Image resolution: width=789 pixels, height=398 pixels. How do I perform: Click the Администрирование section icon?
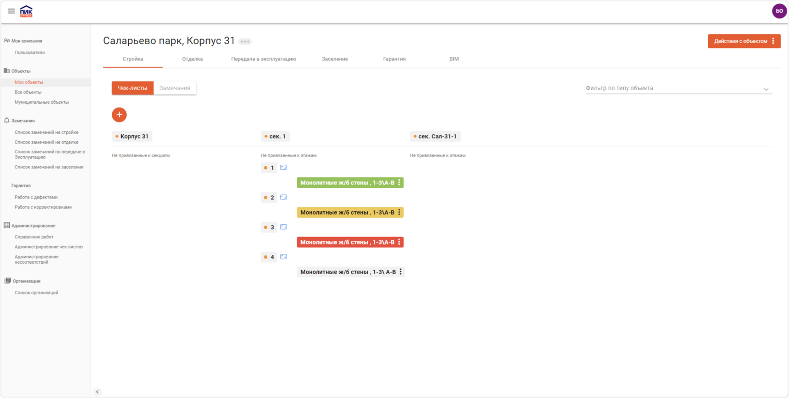click(x=7, y=226)
